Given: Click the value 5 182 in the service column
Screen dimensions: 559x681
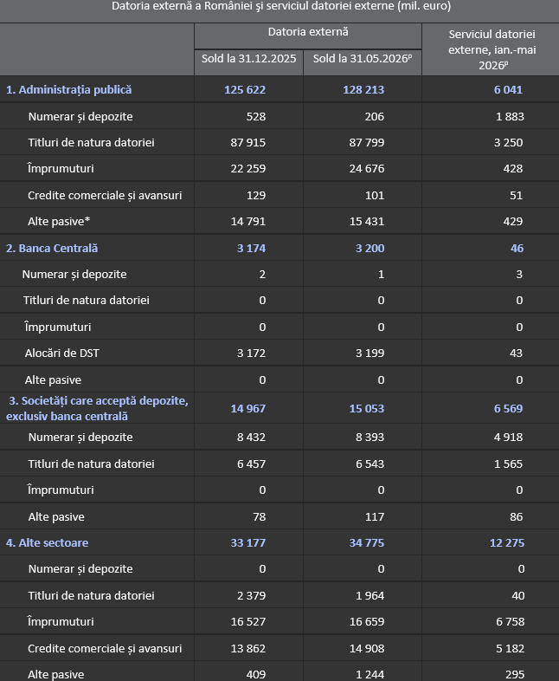Looking at the screenshot, I should tap(510, 648).
